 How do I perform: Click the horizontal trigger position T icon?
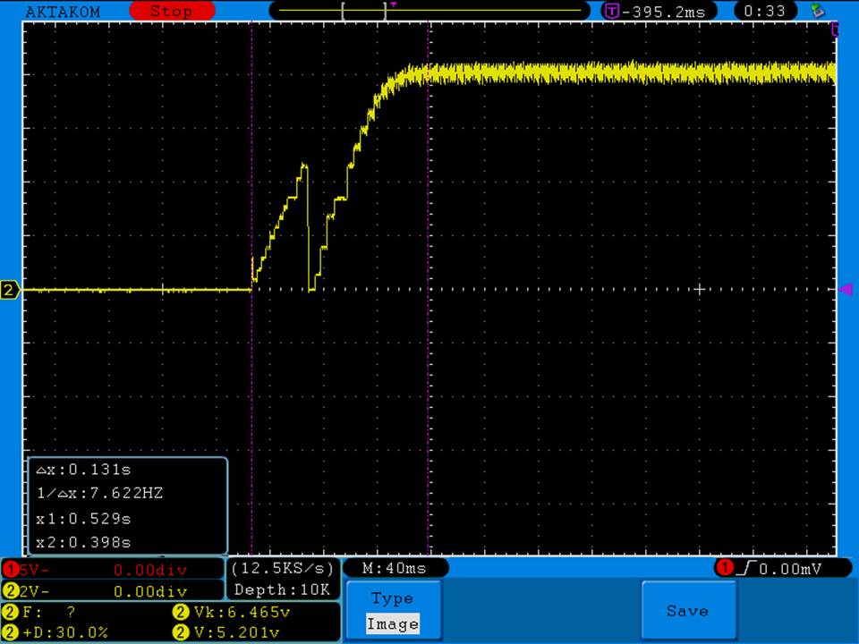point(612,12)
